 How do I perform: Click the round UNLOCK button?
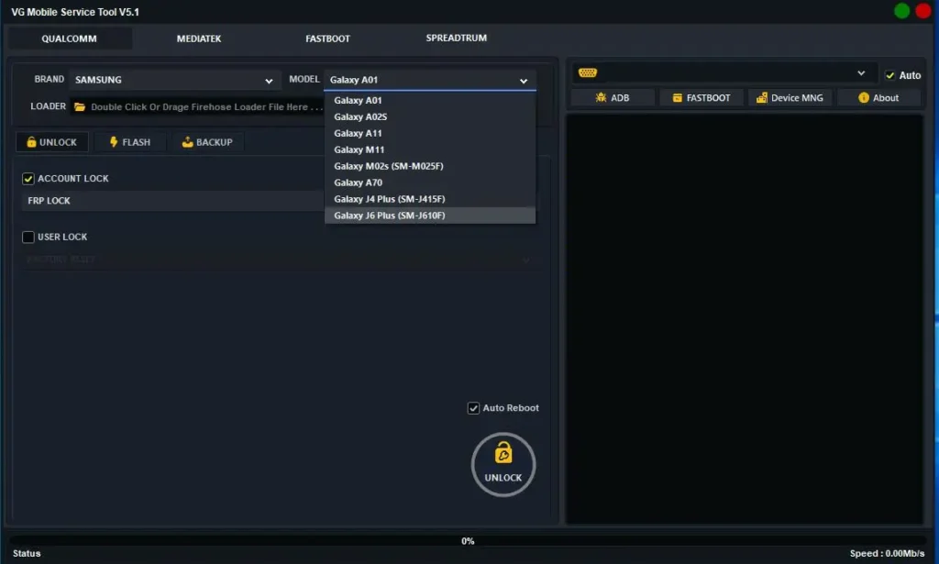coord(503,465)
